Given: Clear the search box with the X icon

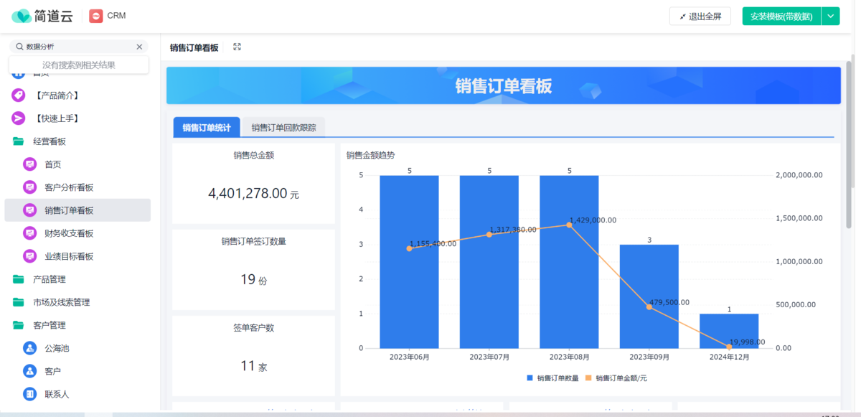Looking at the screenshot, I should click(x=139, y=47).
